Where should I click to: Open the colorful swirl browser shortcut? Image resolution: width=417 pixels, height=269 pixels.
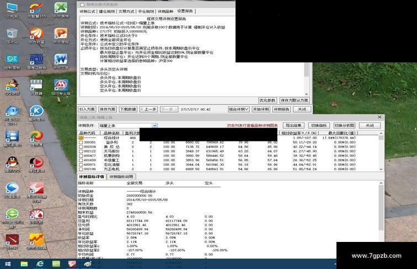coord(36,139)
